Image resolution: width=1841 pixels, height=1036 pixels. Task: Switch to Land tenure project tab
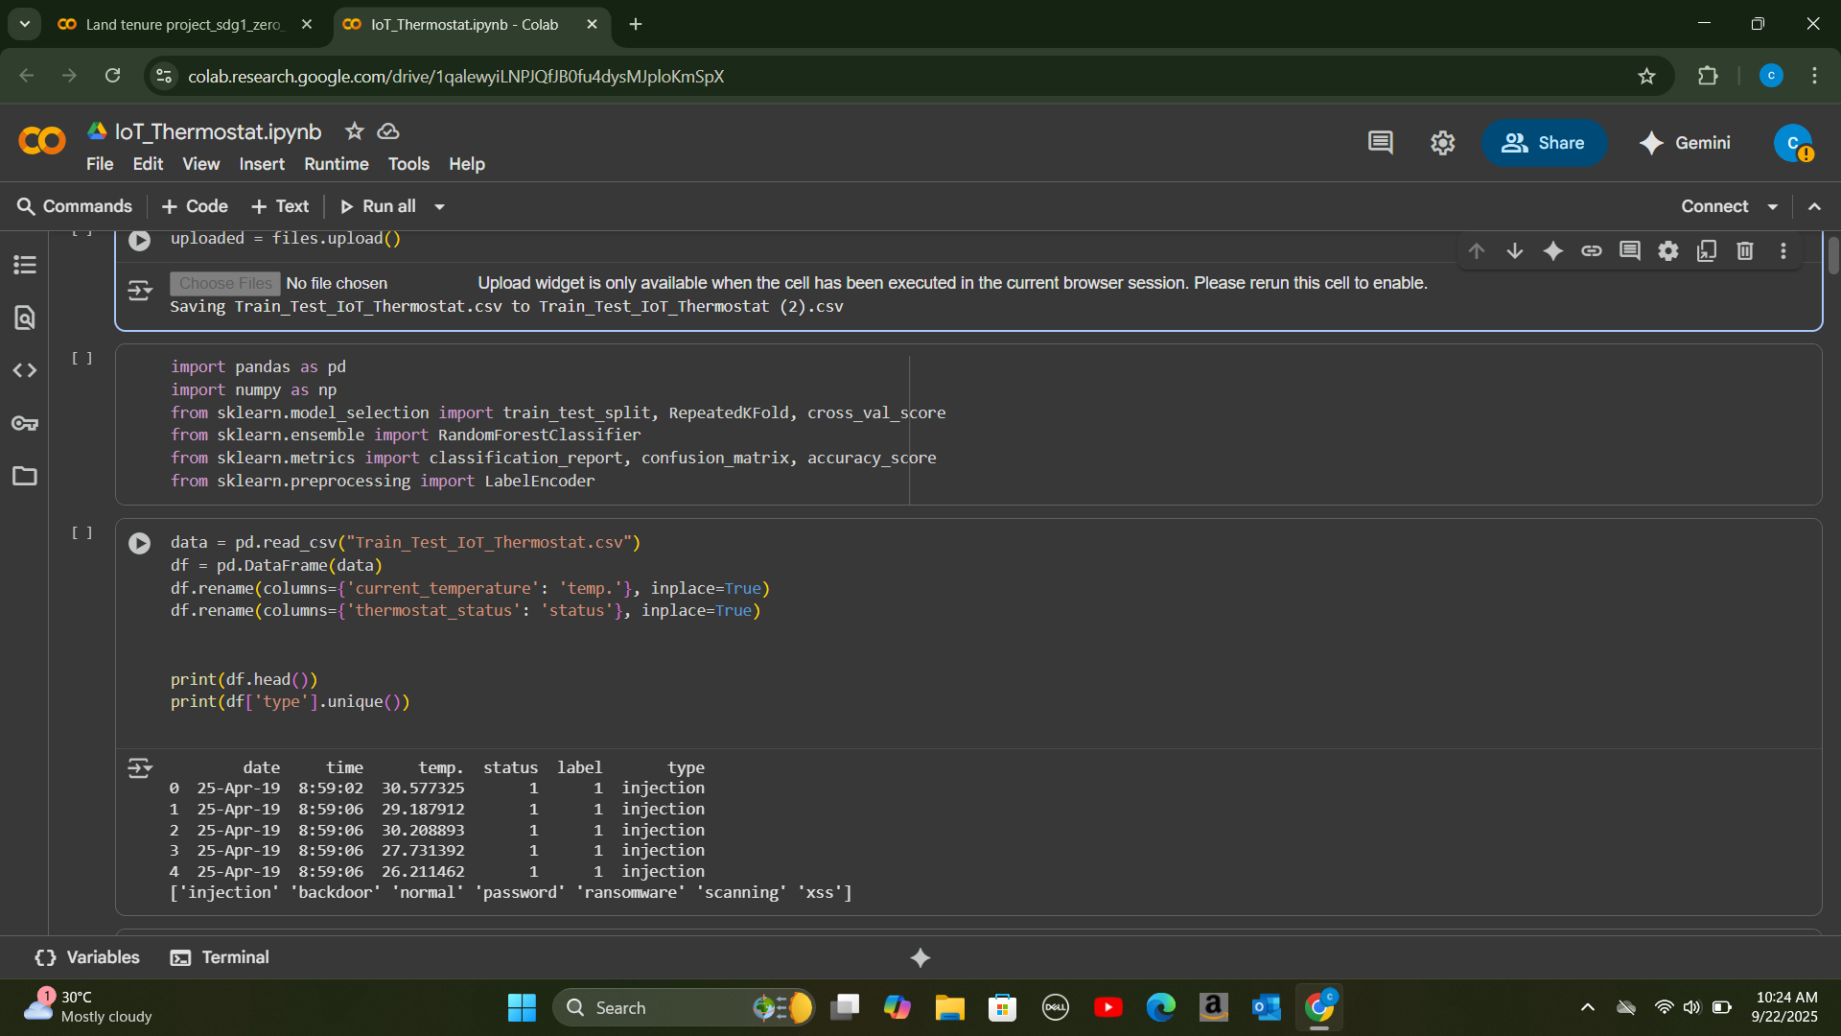click(184, 25)
